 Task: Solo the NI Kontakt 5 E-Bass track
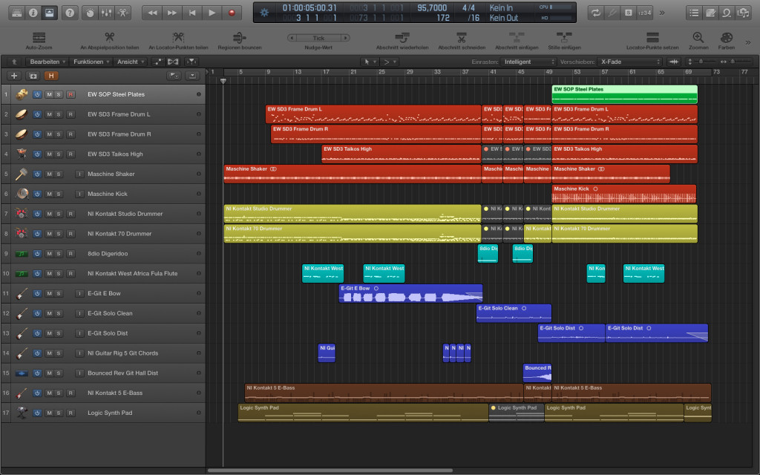(58, 393)
